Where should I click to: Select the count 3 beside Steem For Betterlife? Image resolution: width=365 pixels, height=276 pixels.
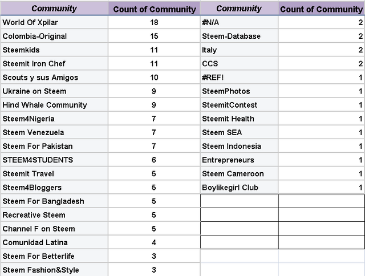(154, 255)
